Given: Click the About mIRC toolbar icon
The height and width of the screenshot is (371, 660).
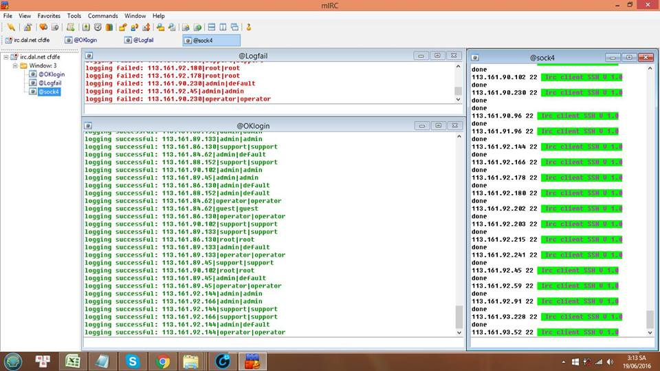Looking at the screenshot, I should tap(249, 28).
